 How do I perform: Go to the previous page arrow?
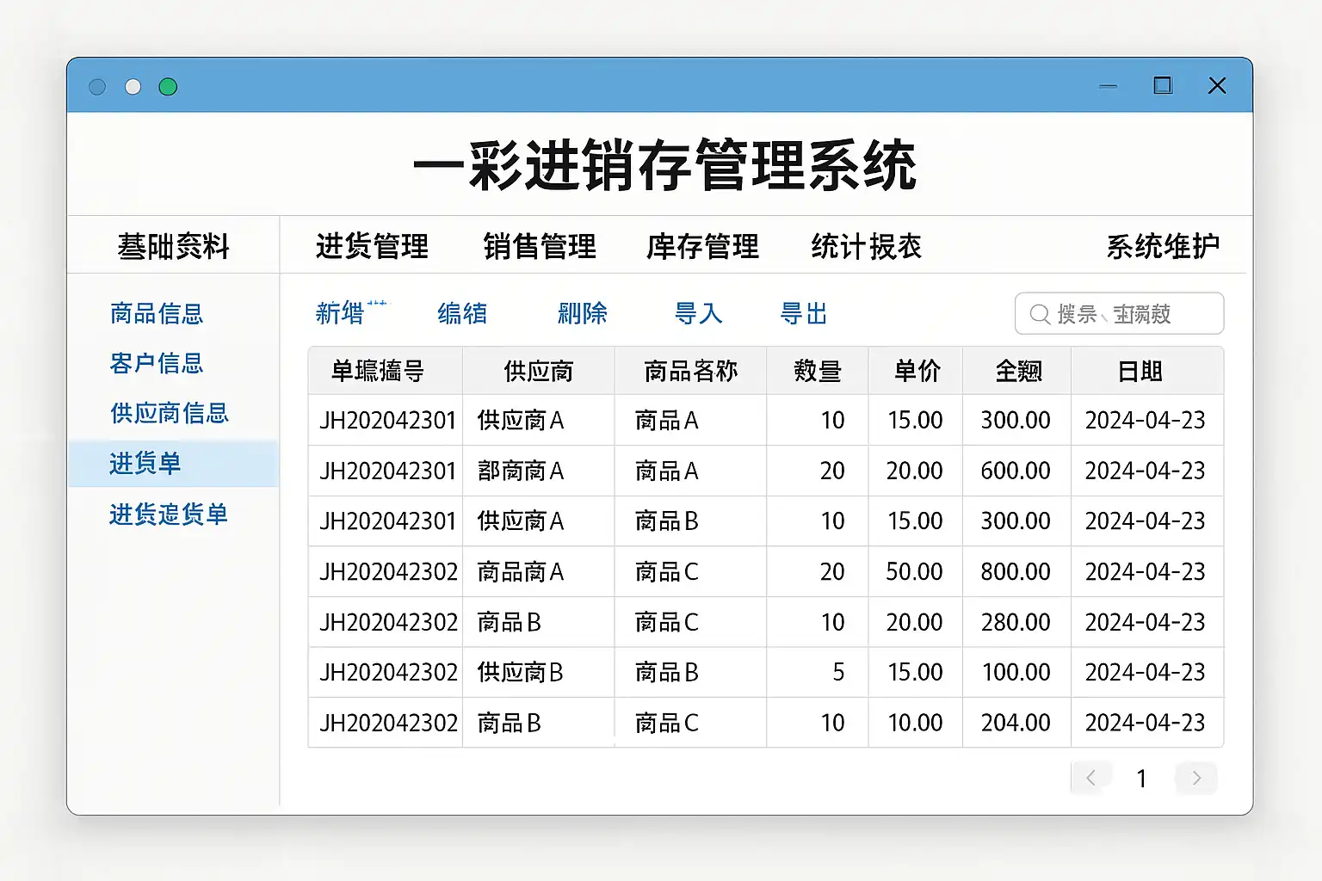(x=1090, y=778)
